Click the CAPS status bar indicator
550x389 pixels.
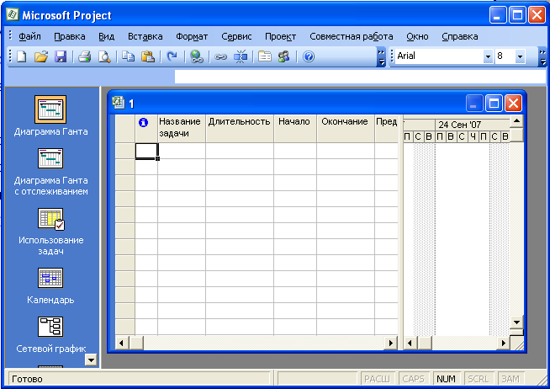[x=413, y=379]
